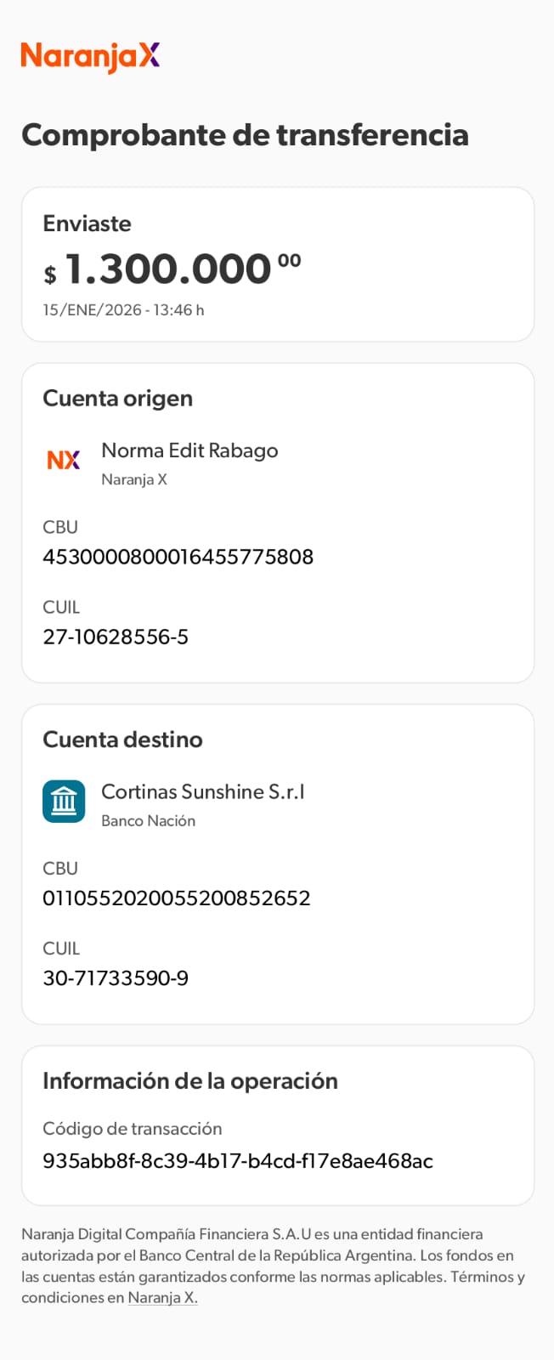Open the Naranja X terms link

(162, 1298)
